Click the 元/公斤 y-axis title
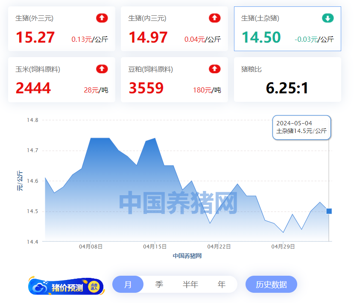 click(x=20, y=181)
